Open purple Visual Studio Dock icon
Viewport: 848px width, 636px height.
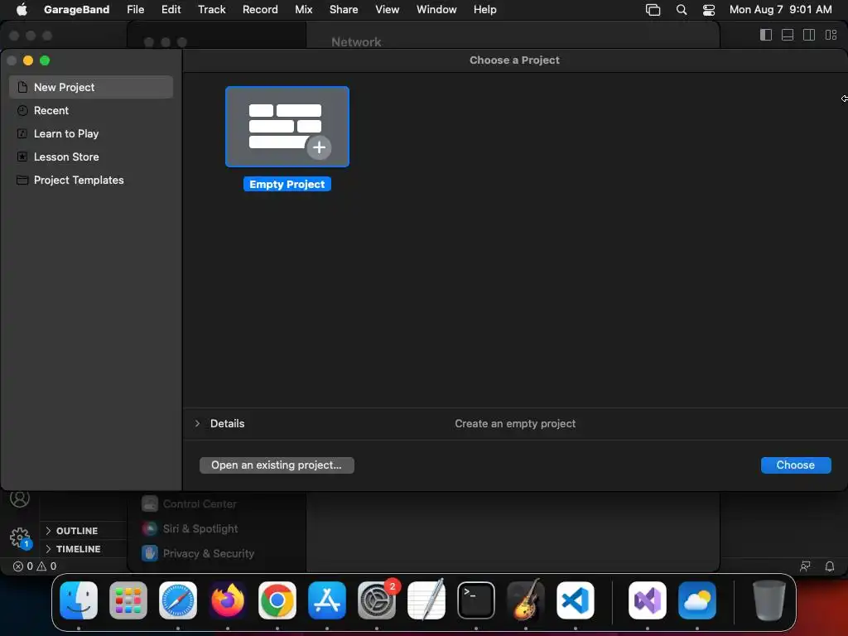tap(648, 600)
